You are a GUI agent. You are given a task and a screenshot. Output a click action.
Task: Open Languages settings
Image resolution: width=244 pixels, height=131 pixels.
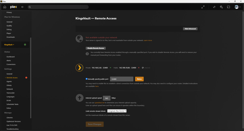[10, 97]
